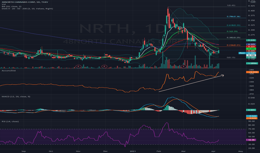Click the Oct label on time axis
The height and width of the screenshot is (153, 260).
tap(51, 151)
